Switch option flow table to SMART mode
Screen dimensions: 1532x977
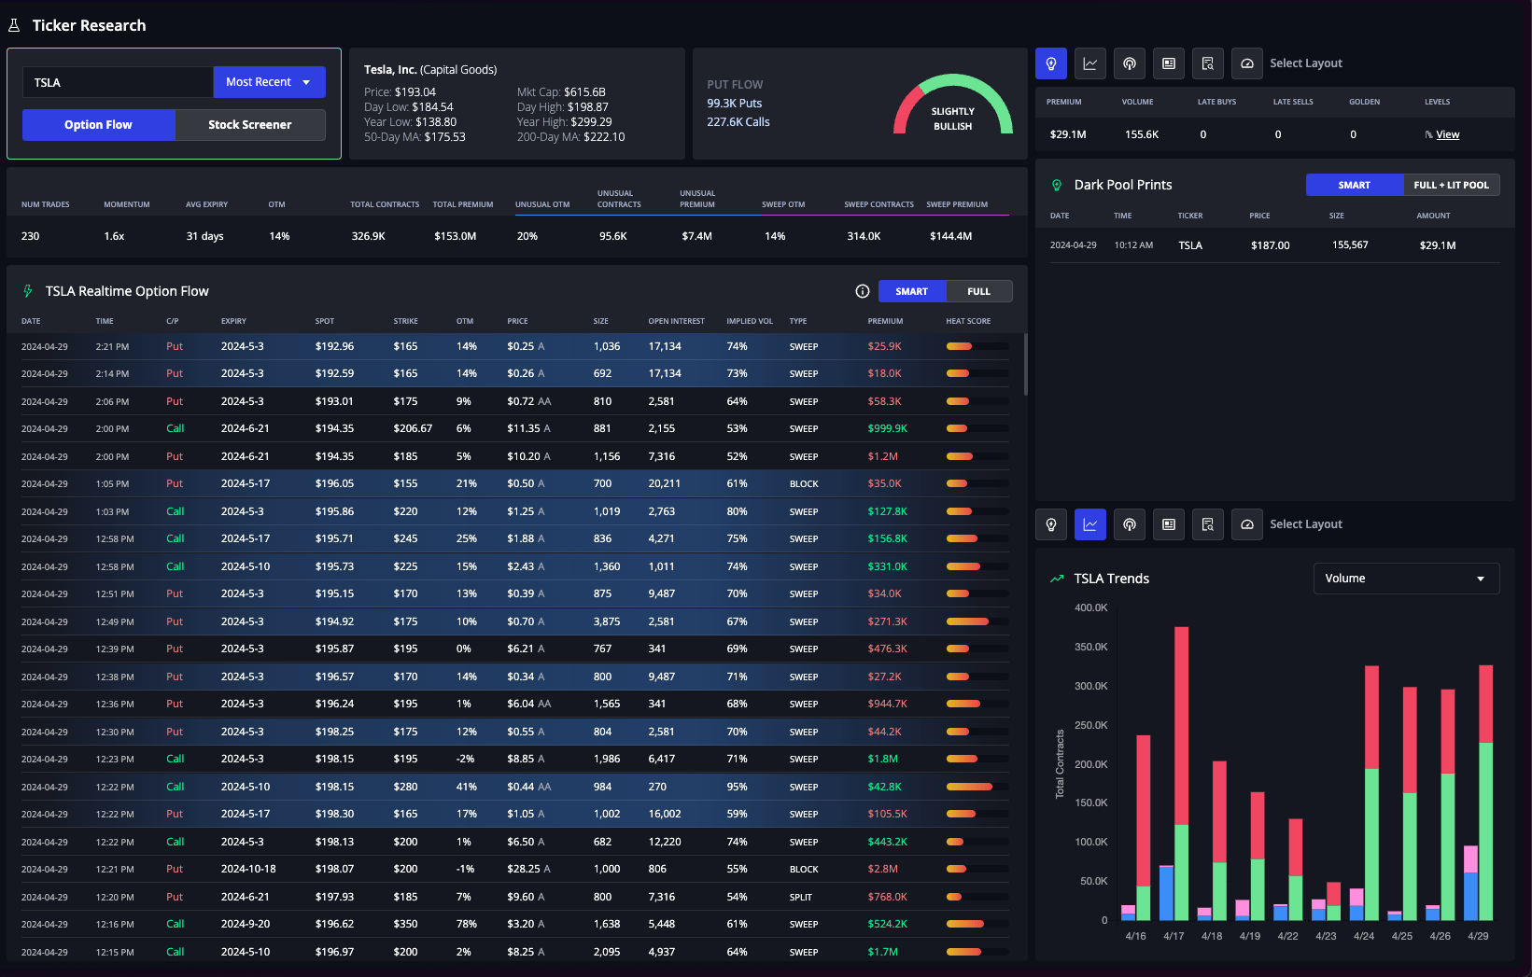tap(912, 291)
